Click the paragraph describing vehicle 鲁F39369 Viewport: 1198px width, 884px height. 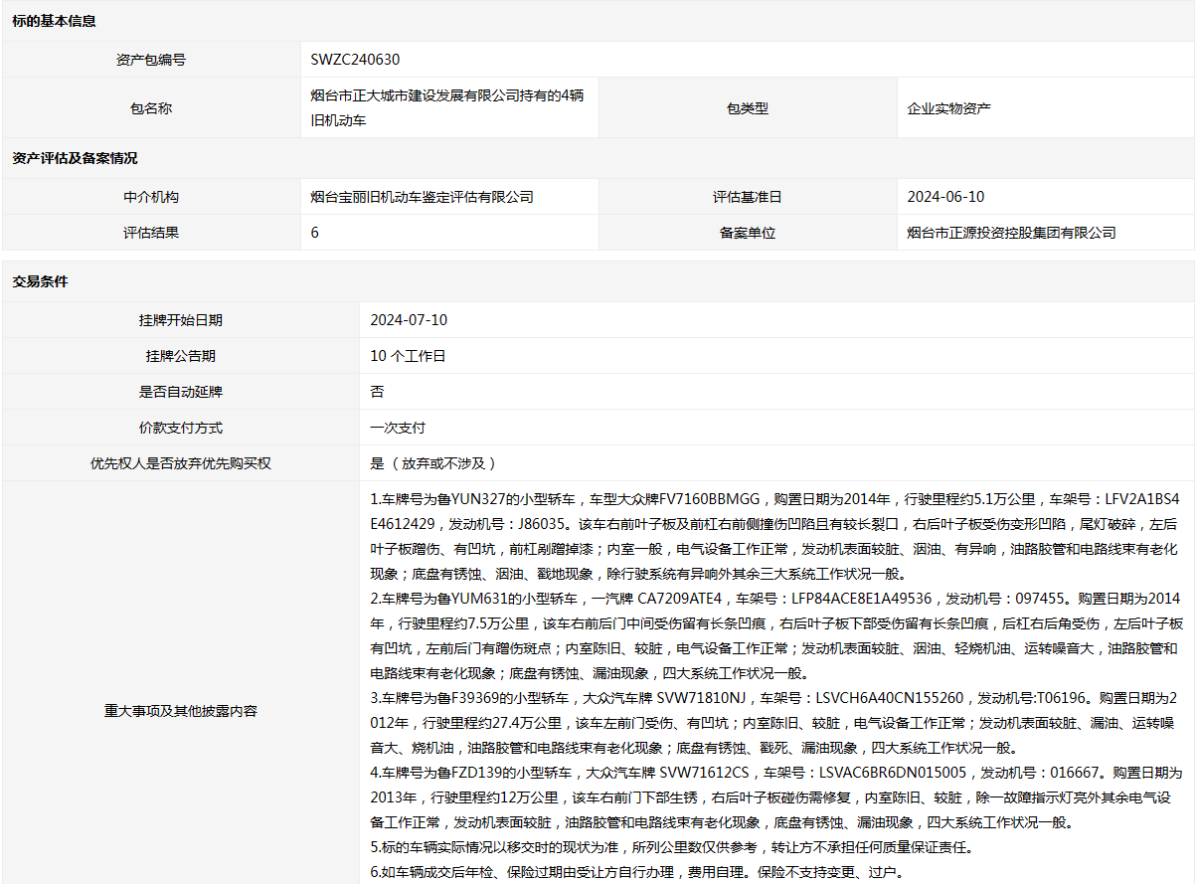[774, 723]
